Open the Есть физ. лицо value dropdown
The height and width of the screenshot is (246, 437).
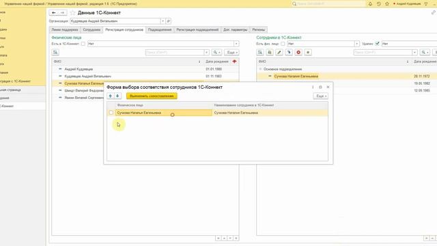coord(356,44)
